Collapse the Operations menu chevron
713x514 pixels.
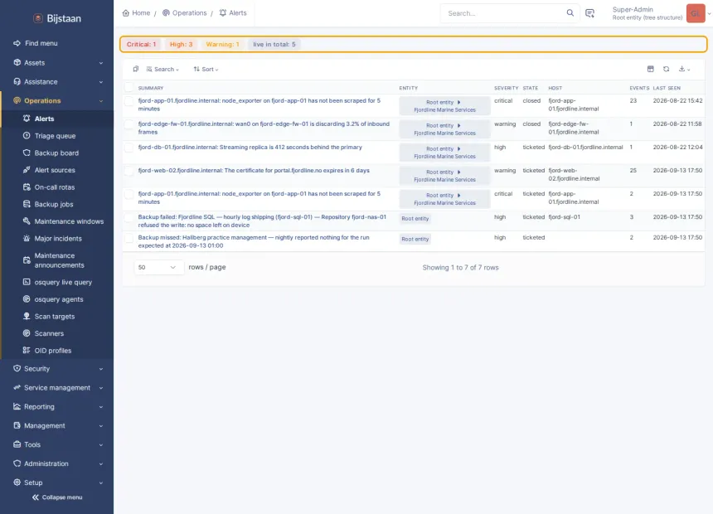pos(101,101)
